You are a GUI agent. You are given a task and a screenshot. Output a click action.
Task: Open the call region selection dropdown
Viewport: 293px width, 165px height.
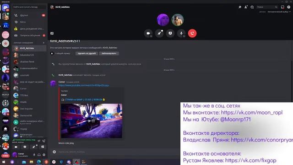(279, 11)
